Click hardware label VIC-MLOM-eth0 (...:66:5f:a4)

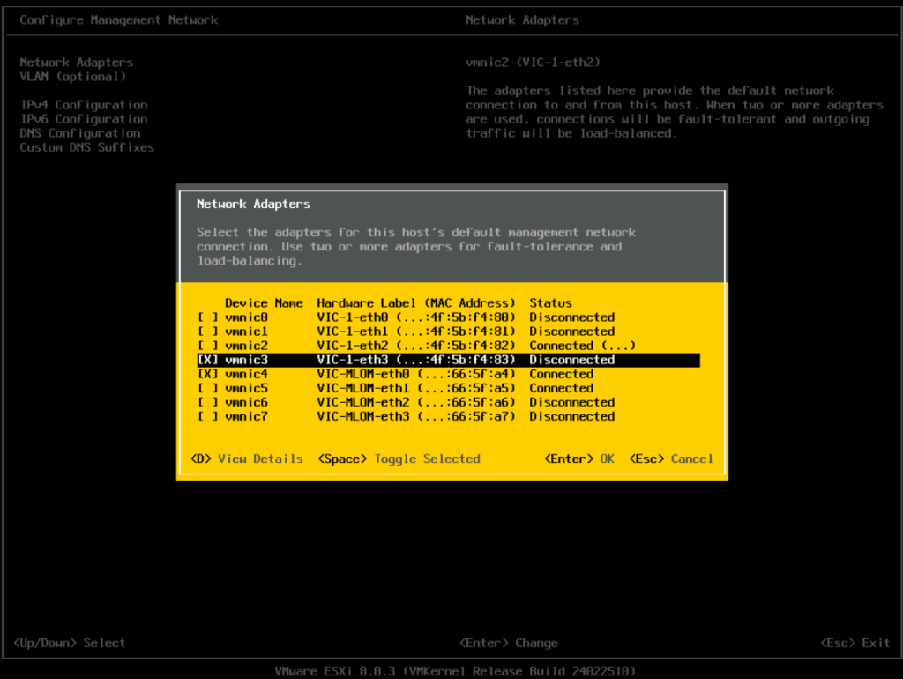click(x=416, y=375)
